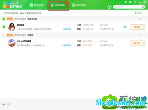Switch to the 软件宝库 tab
The image size is (148, 110).
click(37, 5)
